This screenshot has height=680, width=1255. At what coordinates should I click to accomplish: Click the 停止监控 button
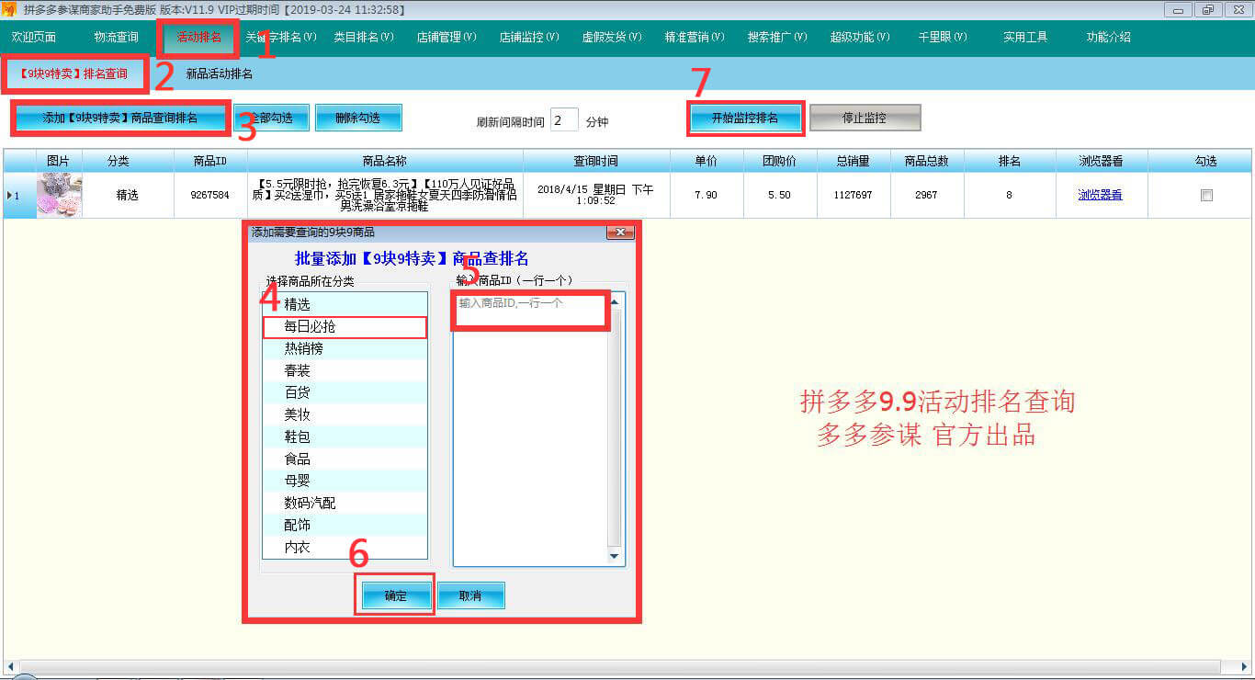coord(865,119)
